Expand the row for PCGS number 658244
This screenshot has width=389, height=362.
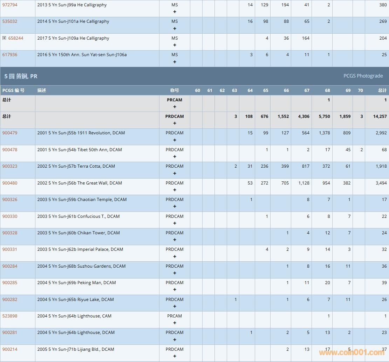[4, 38]
